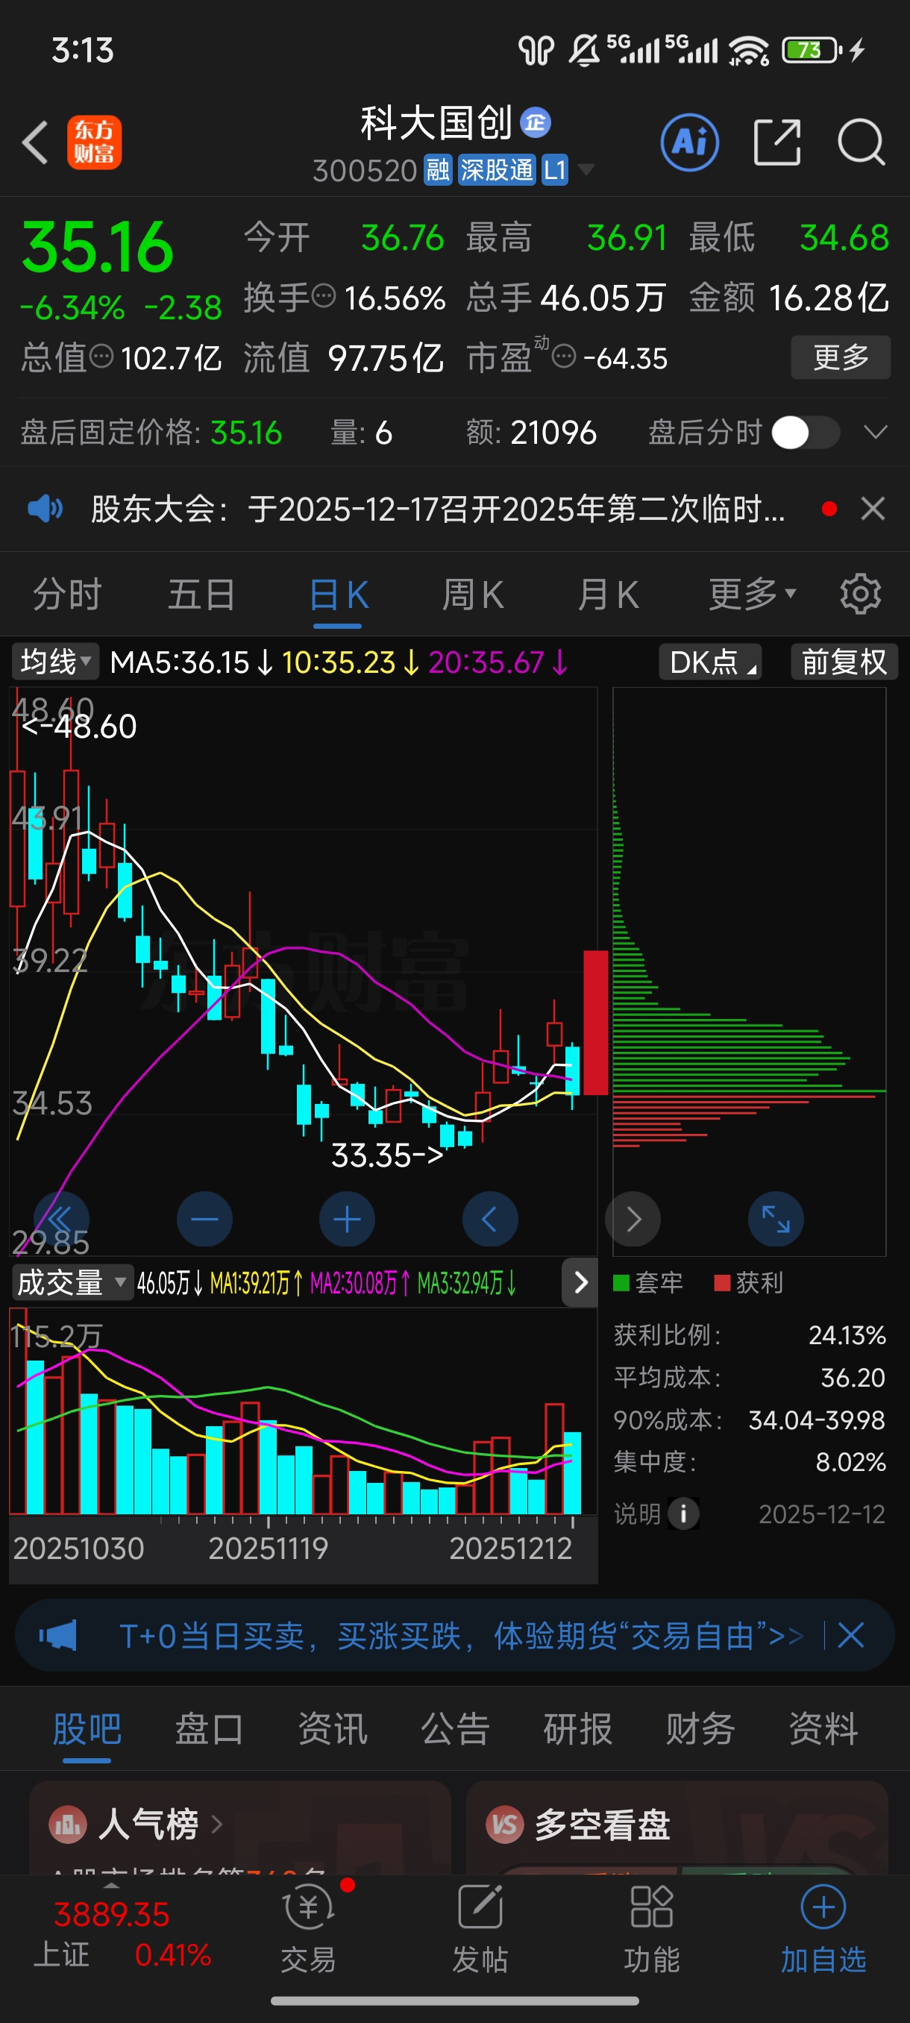Tap the 深股通 badge
Image resolution: width=910 pixels, height=2023 pixels.
pos(496,169)
